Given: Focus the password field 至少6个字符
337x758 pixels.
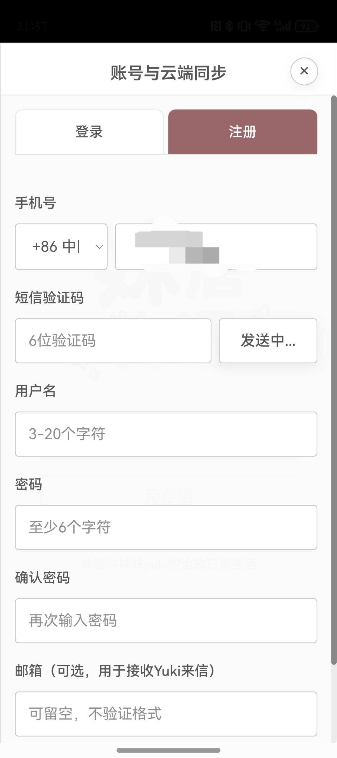Looking at the screenshot, I should point(166,527).
